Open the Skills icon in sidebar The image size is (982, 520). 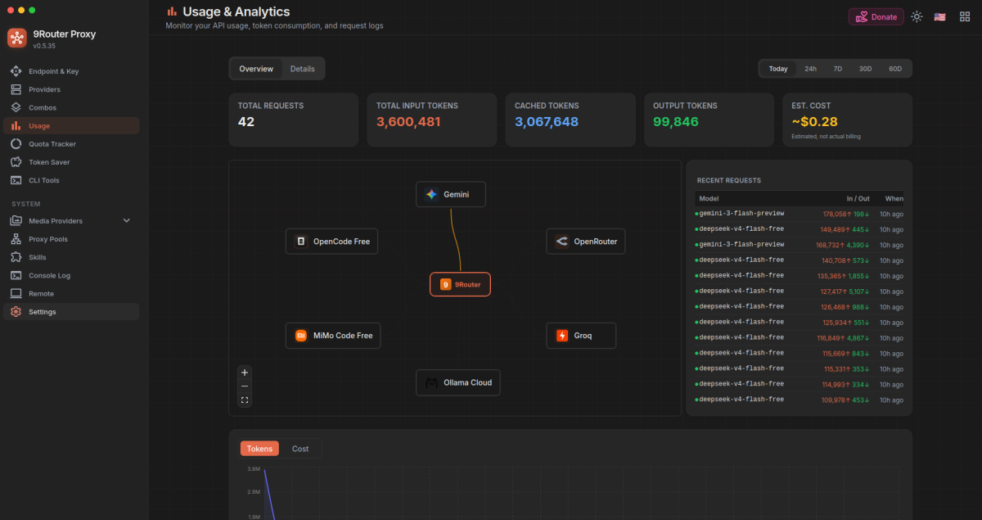click(x=16, y=257)
